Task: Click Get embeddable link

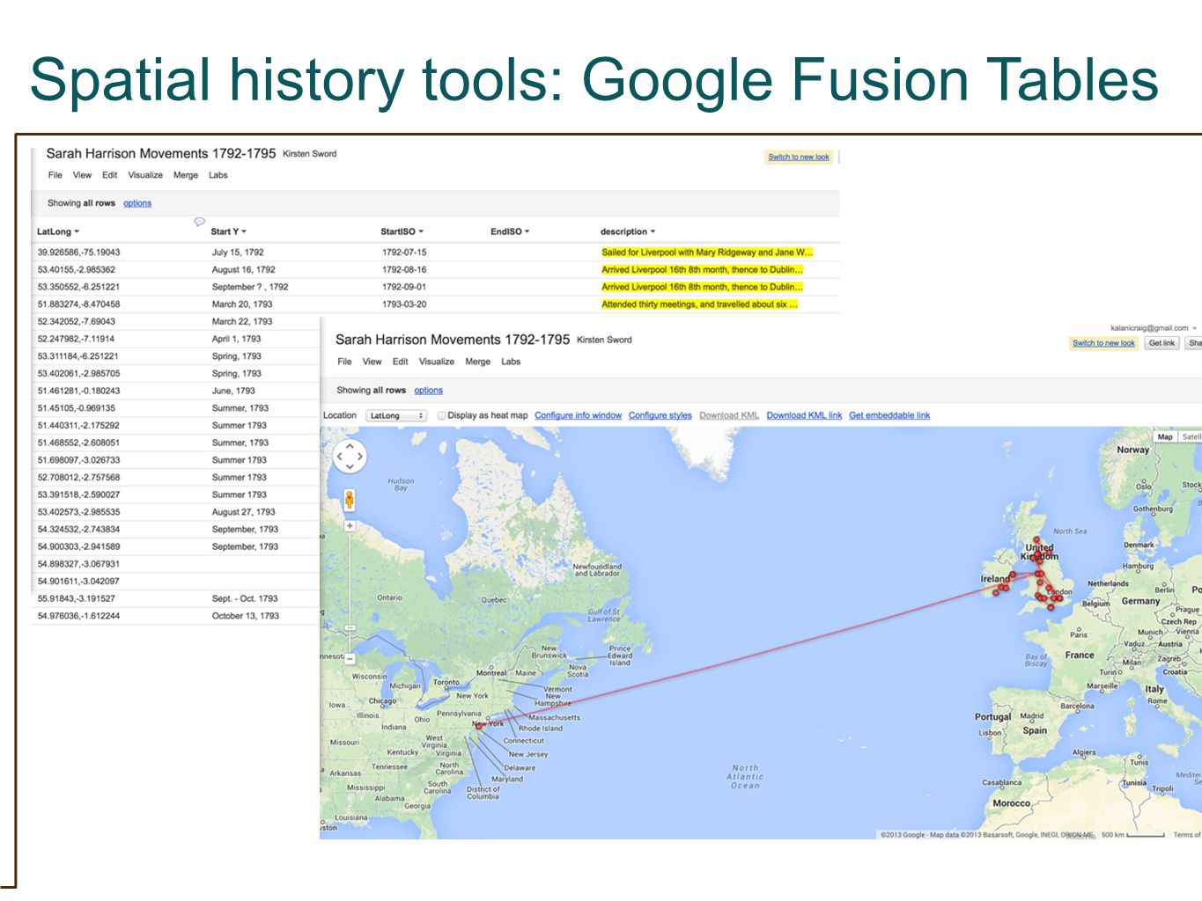Action: [x=889, y=415]
